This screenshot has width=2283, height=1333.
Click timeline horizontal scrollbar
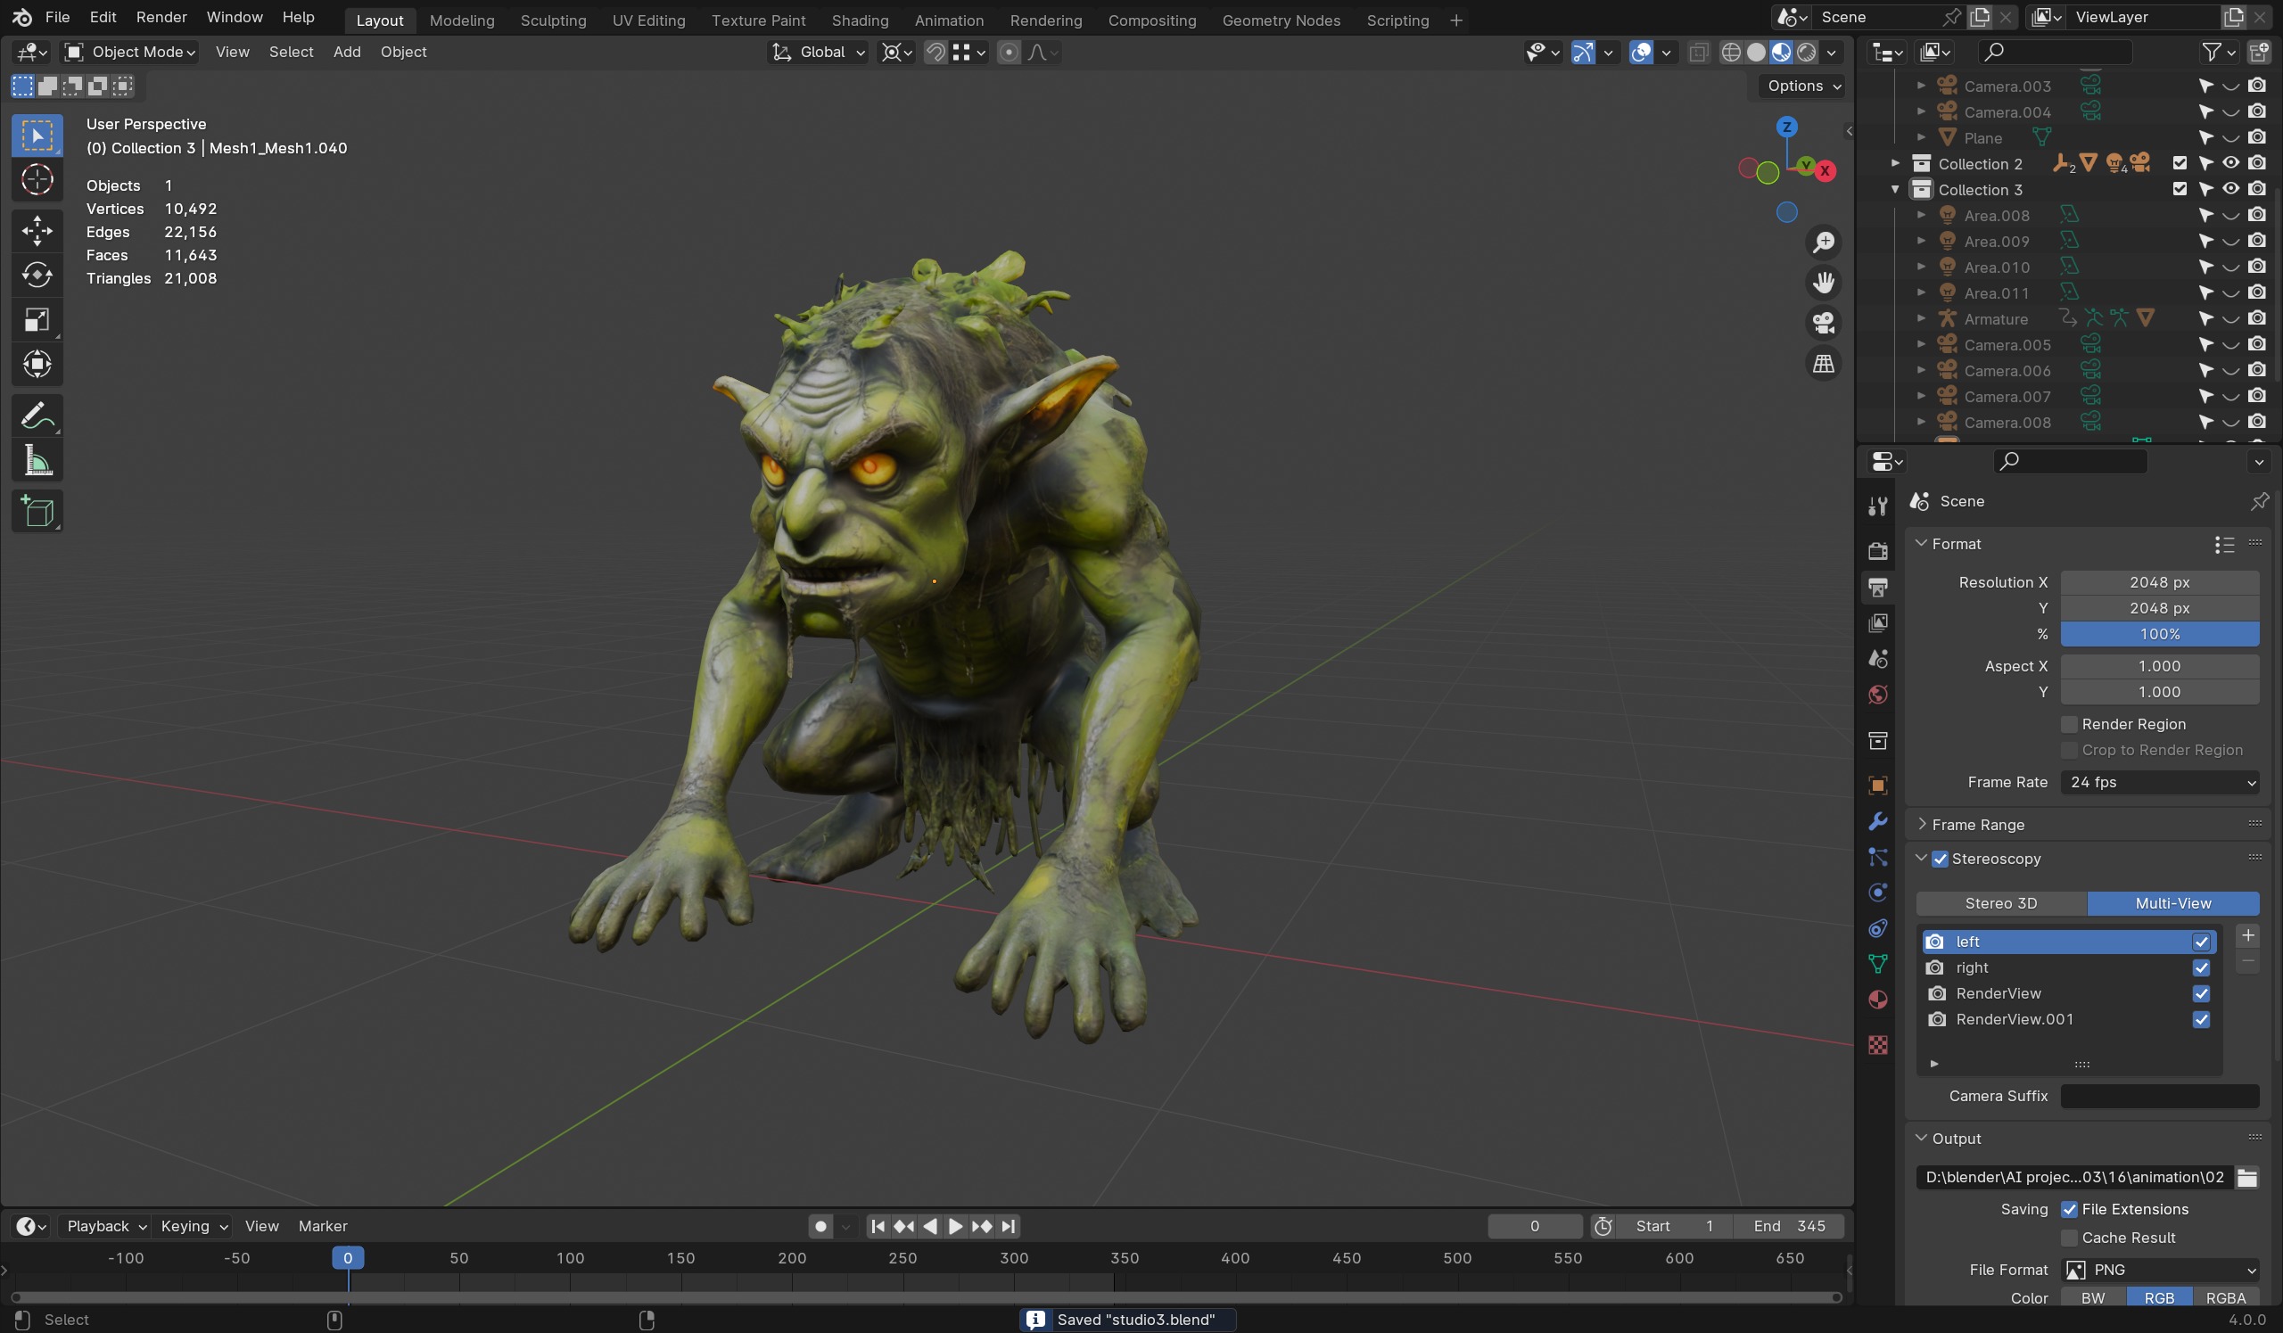pos(926,1296)
